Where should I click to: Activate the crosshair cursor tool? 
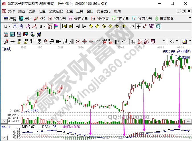pos(138,26)
